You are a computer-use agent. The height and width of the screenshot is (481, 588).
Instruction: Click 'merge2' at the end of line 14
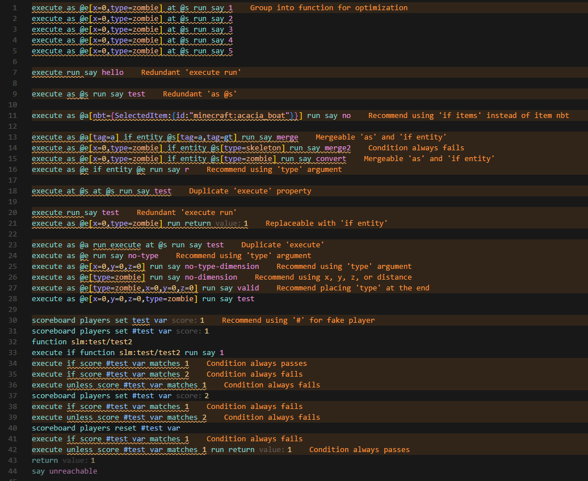point(338,148)
